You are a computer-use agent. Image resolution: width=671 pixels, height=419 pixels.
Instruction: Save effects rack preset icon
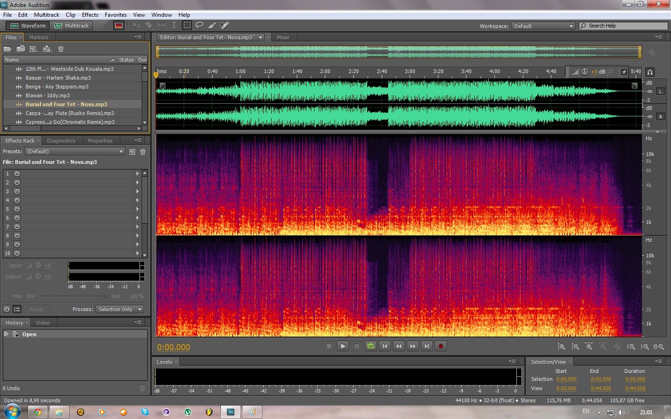[132, 152]
